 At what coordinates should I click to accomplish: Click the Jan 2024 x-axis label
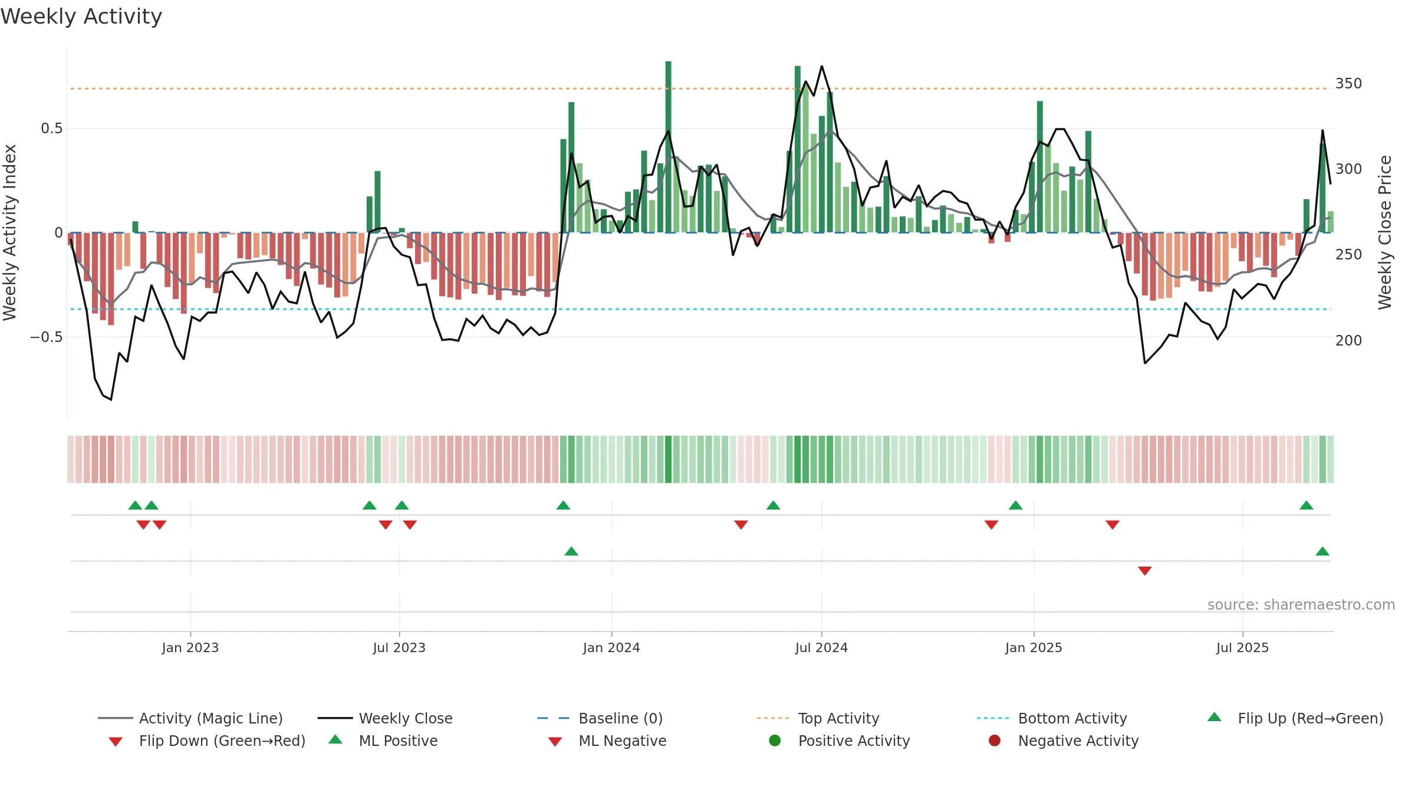(611, 648)
